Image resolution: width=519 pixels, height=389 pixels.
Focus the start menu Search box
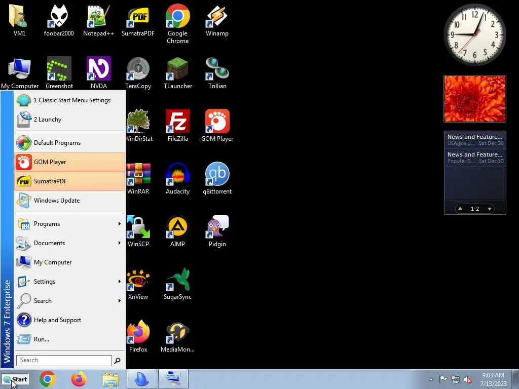[64, 360]
